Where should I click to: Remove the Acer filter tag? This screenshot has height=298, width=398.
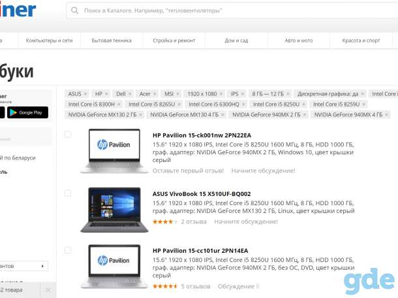pyautogui.click(x=155, y=94)
